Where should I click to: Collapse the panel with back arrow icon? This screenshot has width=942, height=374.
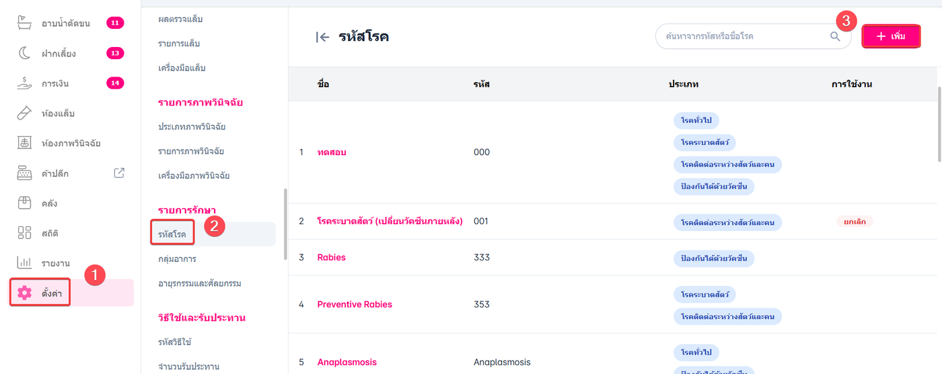tap(322, 37)
